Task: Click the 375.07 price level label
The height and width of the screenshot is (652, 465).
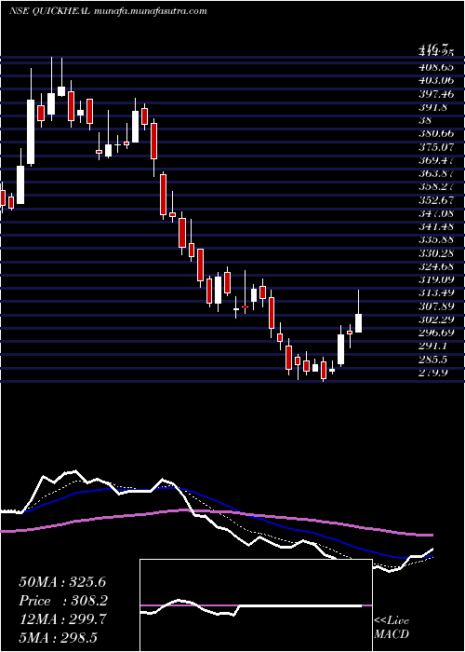Action: 437,147
